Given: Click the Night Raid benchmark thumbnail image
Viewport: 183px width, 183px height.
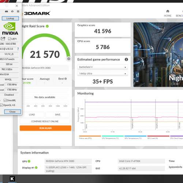Looking at the screenshot, I should (x=158, y=55).
